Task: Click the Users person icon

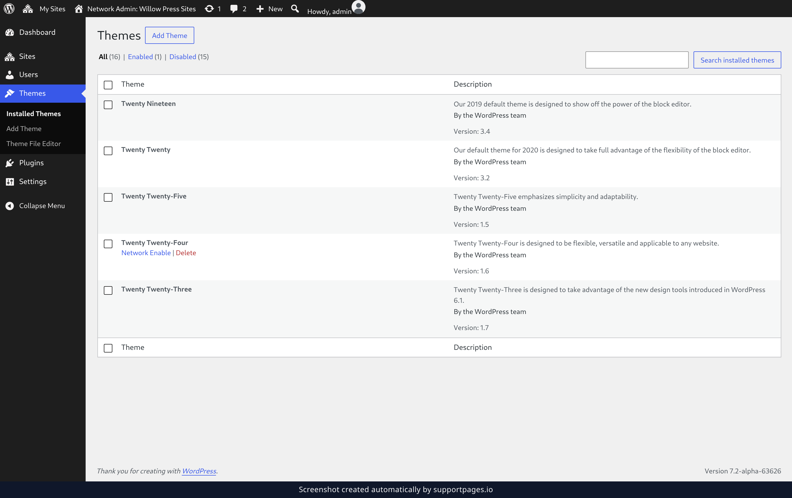Action: [x=10, y=75]
